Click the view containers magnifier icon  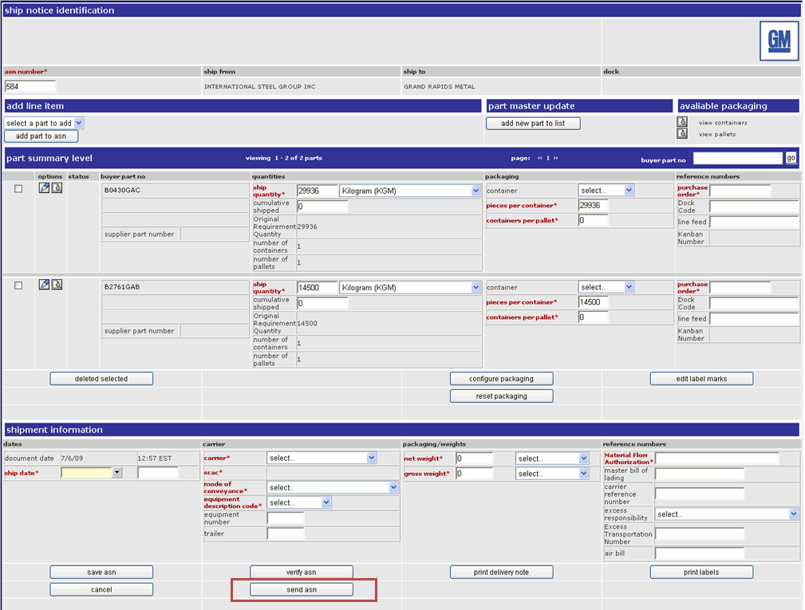[682, 122]
